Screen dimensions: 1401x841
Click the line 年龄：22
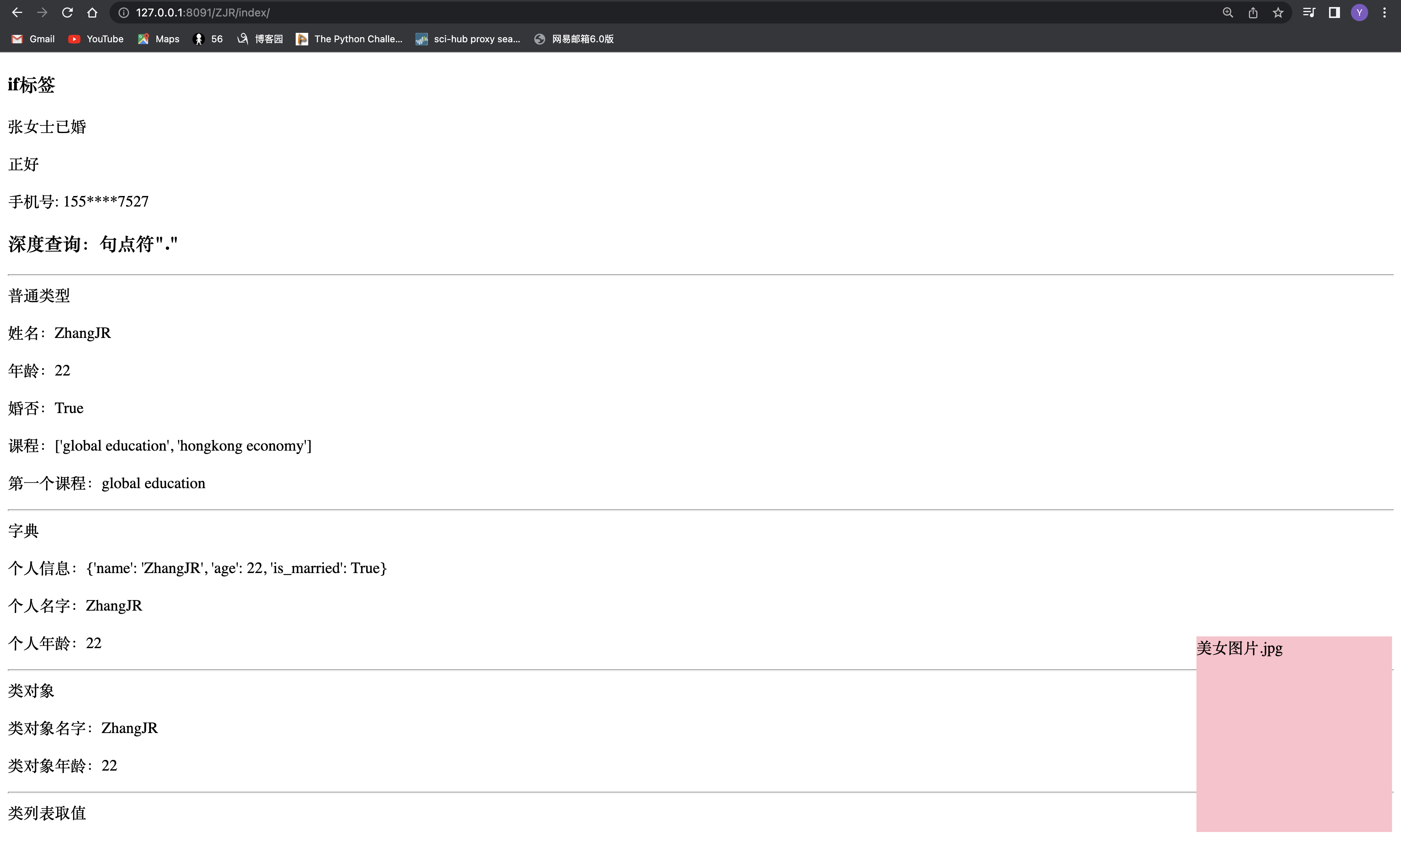39,371
